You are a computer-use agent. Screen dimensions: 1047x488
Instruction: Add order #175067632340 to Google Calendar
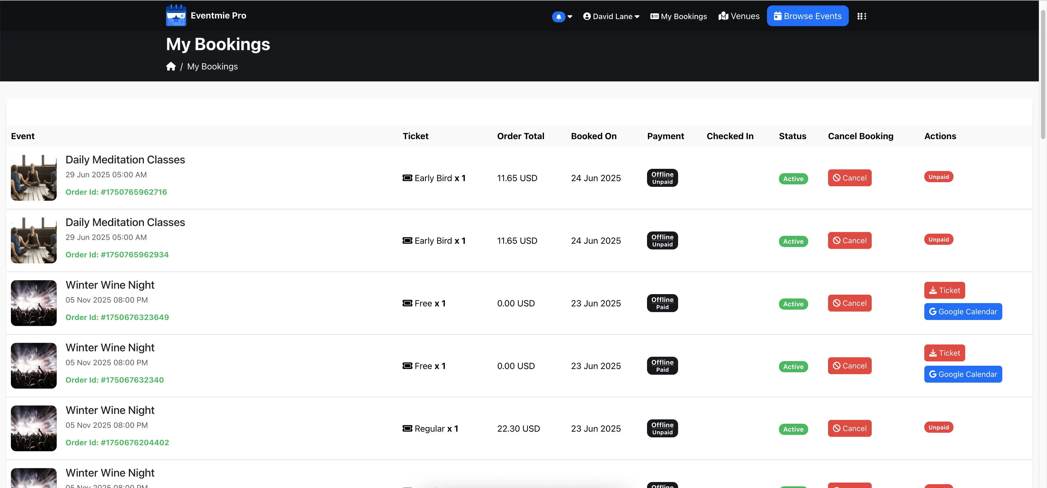tap(963, 374)
